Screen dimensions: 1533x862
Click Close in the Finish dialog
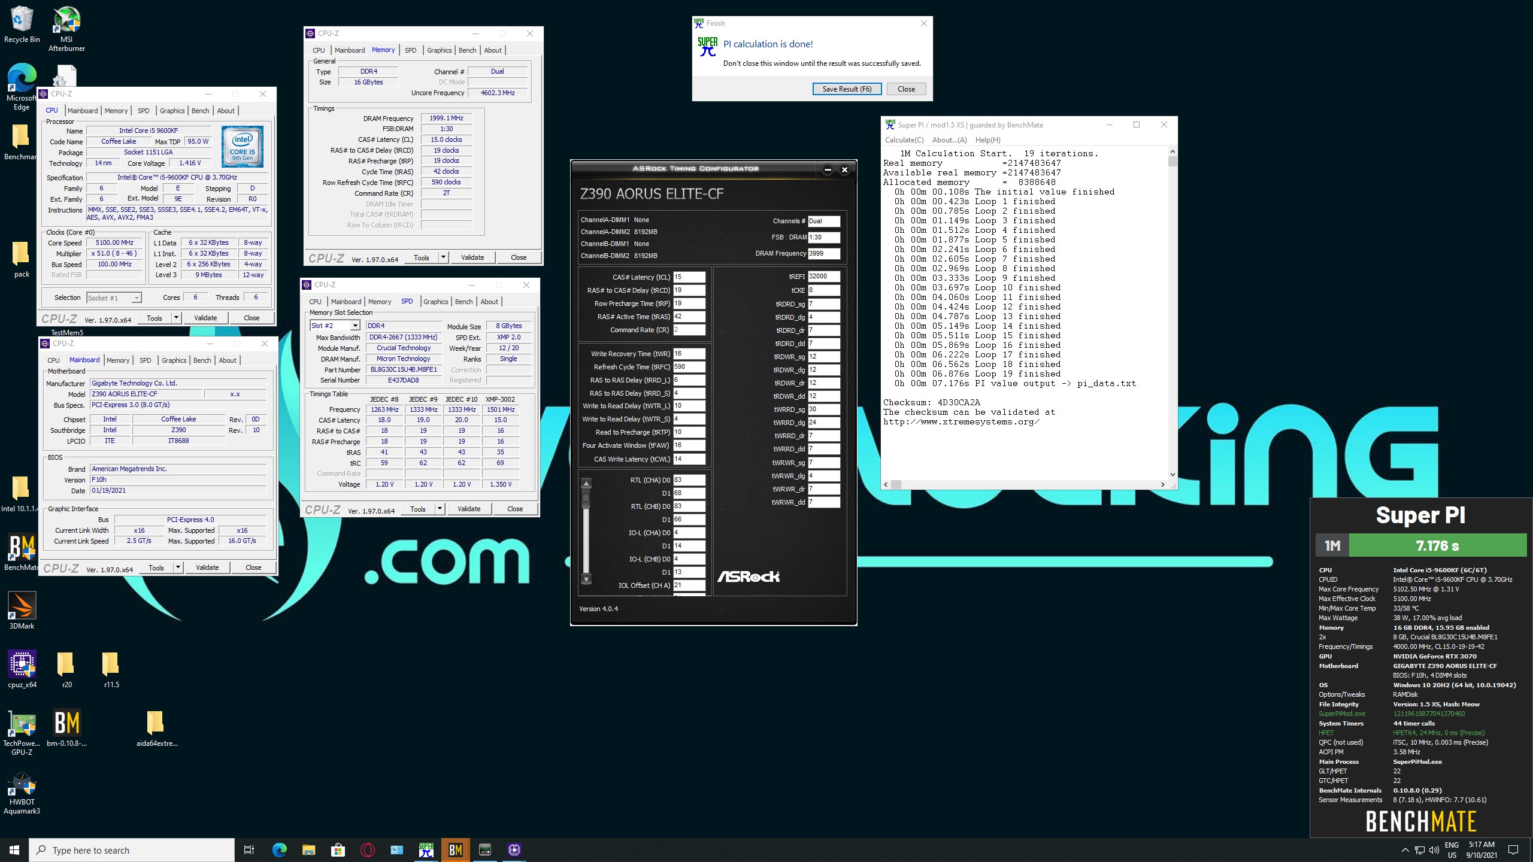pyautogui.click(x=906, y=89)
